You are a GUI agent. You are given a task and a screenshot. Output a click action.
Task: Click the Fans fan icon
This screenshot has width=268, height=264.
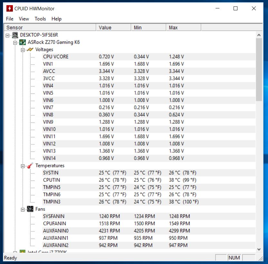click(x=30, y=209)
